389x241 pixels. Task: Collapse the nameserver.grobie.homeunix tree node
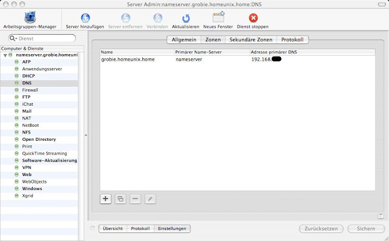coord(5,55)
